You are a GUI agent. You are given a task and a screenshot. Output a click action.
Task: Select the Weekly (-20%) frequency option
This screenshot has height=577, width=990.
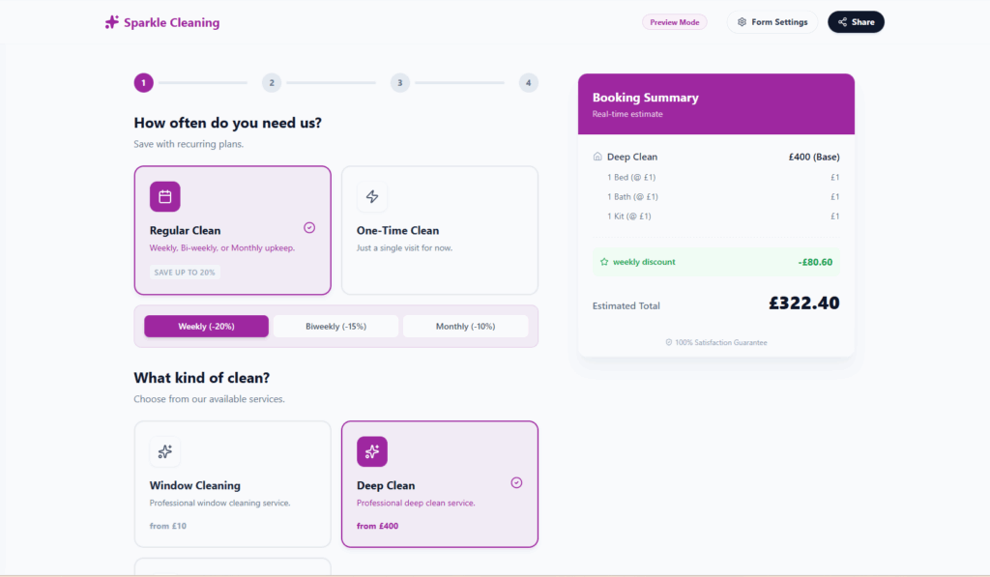point(206,327)
